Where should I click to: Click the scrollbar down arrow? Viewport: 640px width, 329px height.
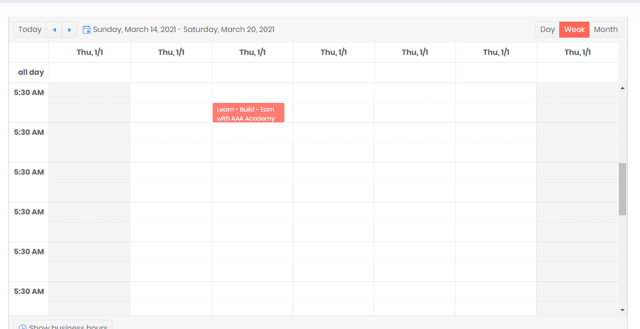[x=622, y=310]
